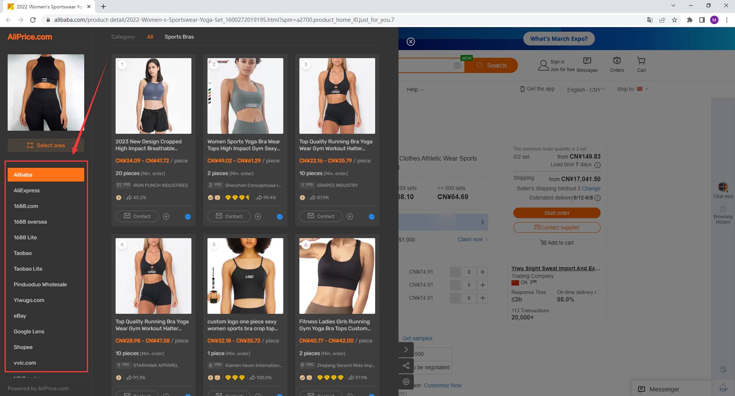The height and width of the screenshot is (396, 735).
Task: Open Chrome tab search chevron
Action: (x=673, y=6)
